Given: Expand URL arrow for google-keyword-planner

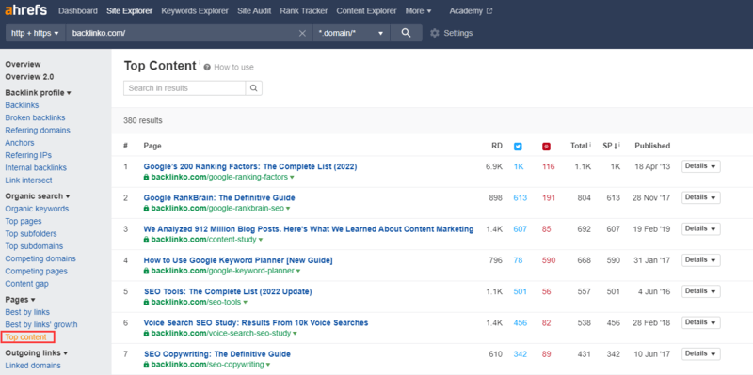Looking at the screenshot, I should [298, 272].
